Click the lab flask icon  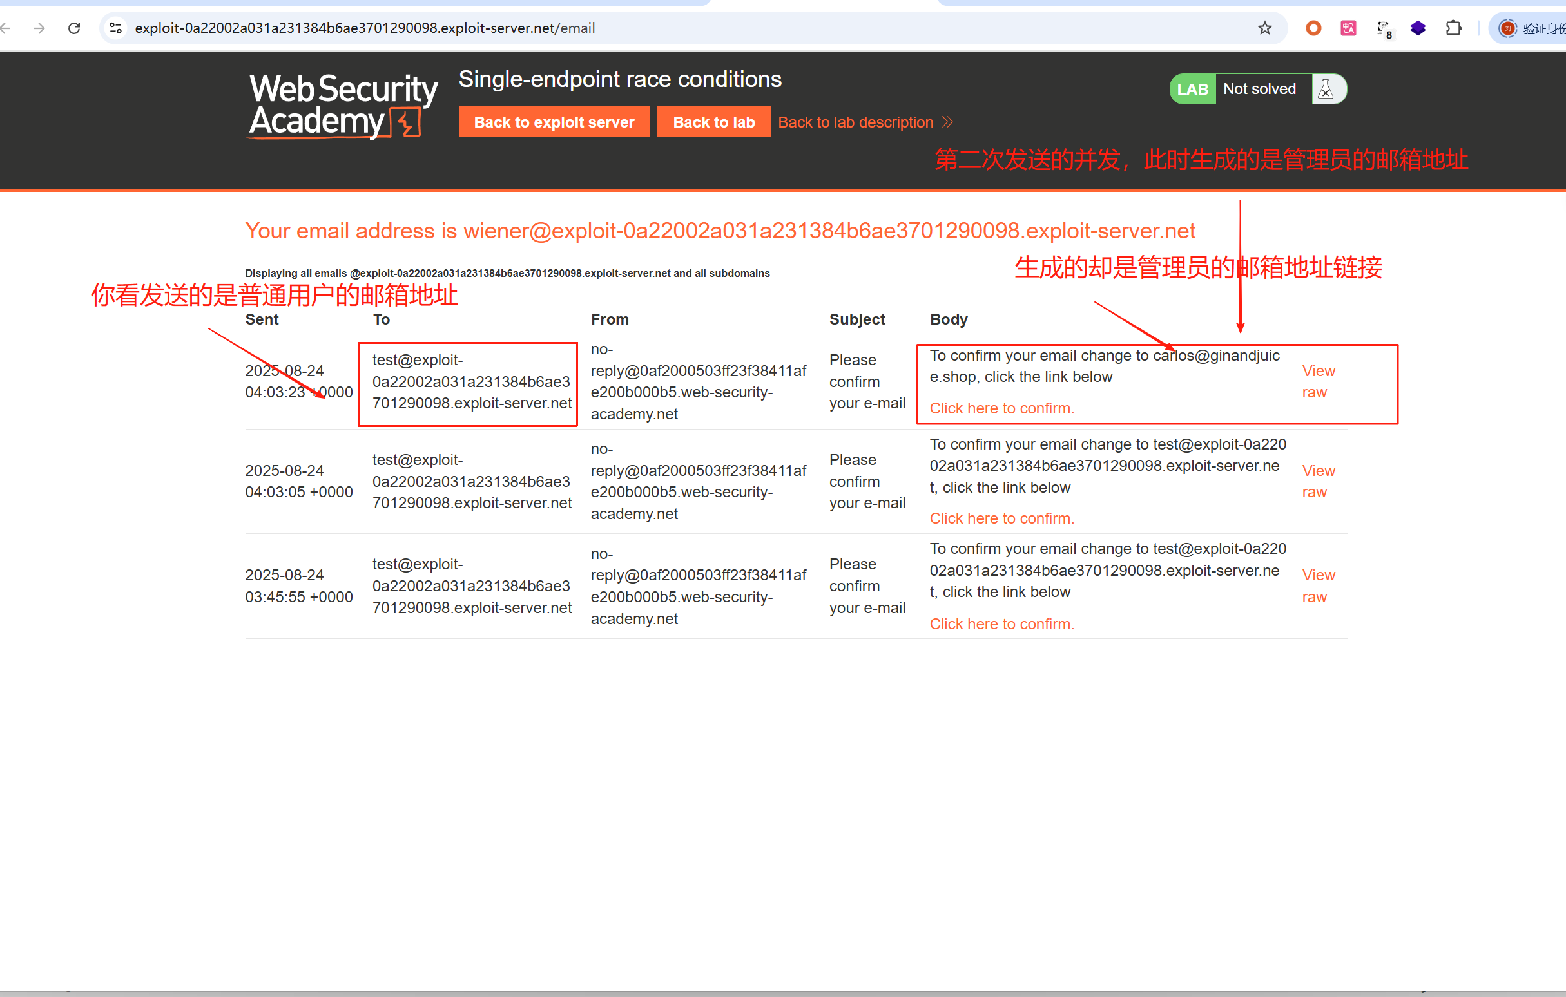tap(1326, 89)
